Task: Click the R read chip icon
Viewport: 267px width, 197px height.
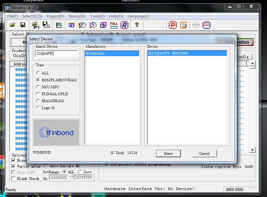Action: [124, 25]
